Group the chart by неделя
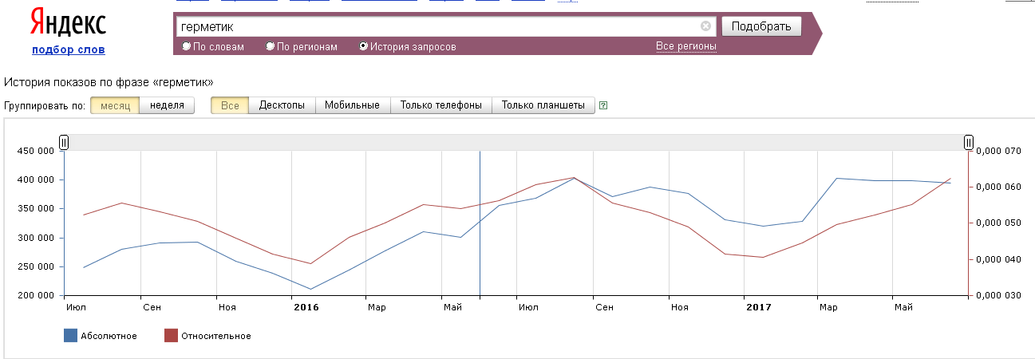The width and height of the screenshot is (1035, 359). coord(167,105)
